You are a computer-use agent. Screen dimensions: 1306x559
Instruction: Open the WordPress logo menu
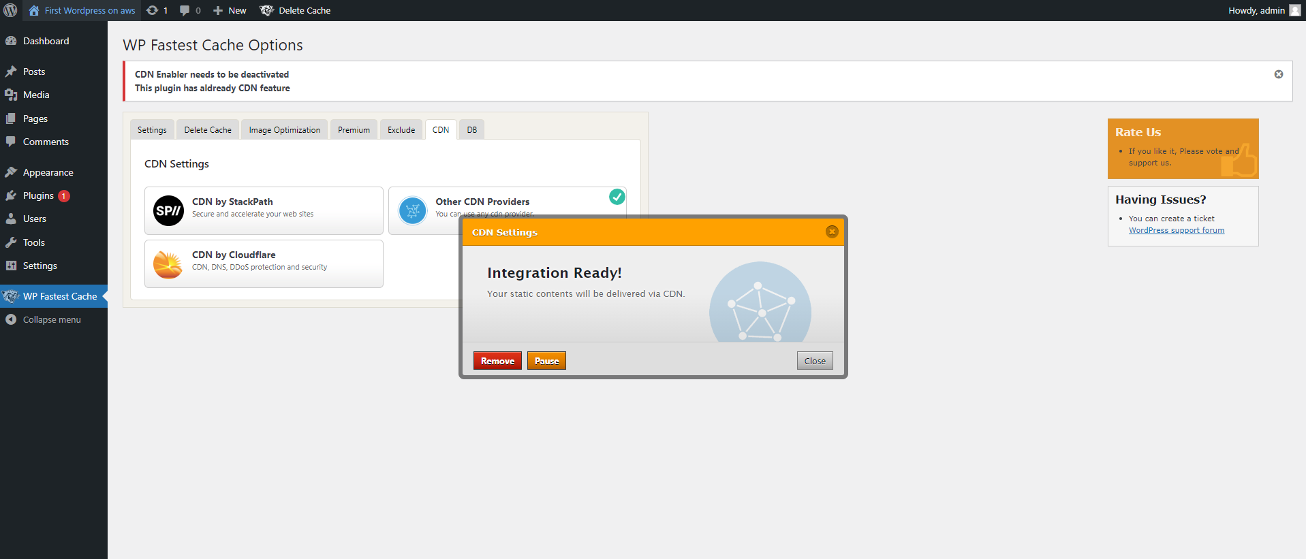tap(11, 10)
